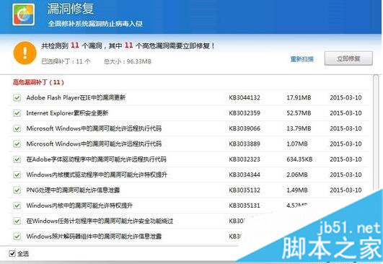
Task: Click the 重新扫描 link
Action: 302,59
